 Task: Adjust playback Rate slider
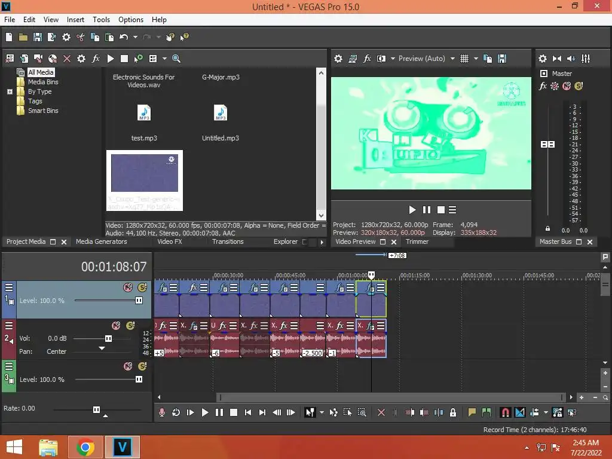pyautogui.click(x=96, y=409)
